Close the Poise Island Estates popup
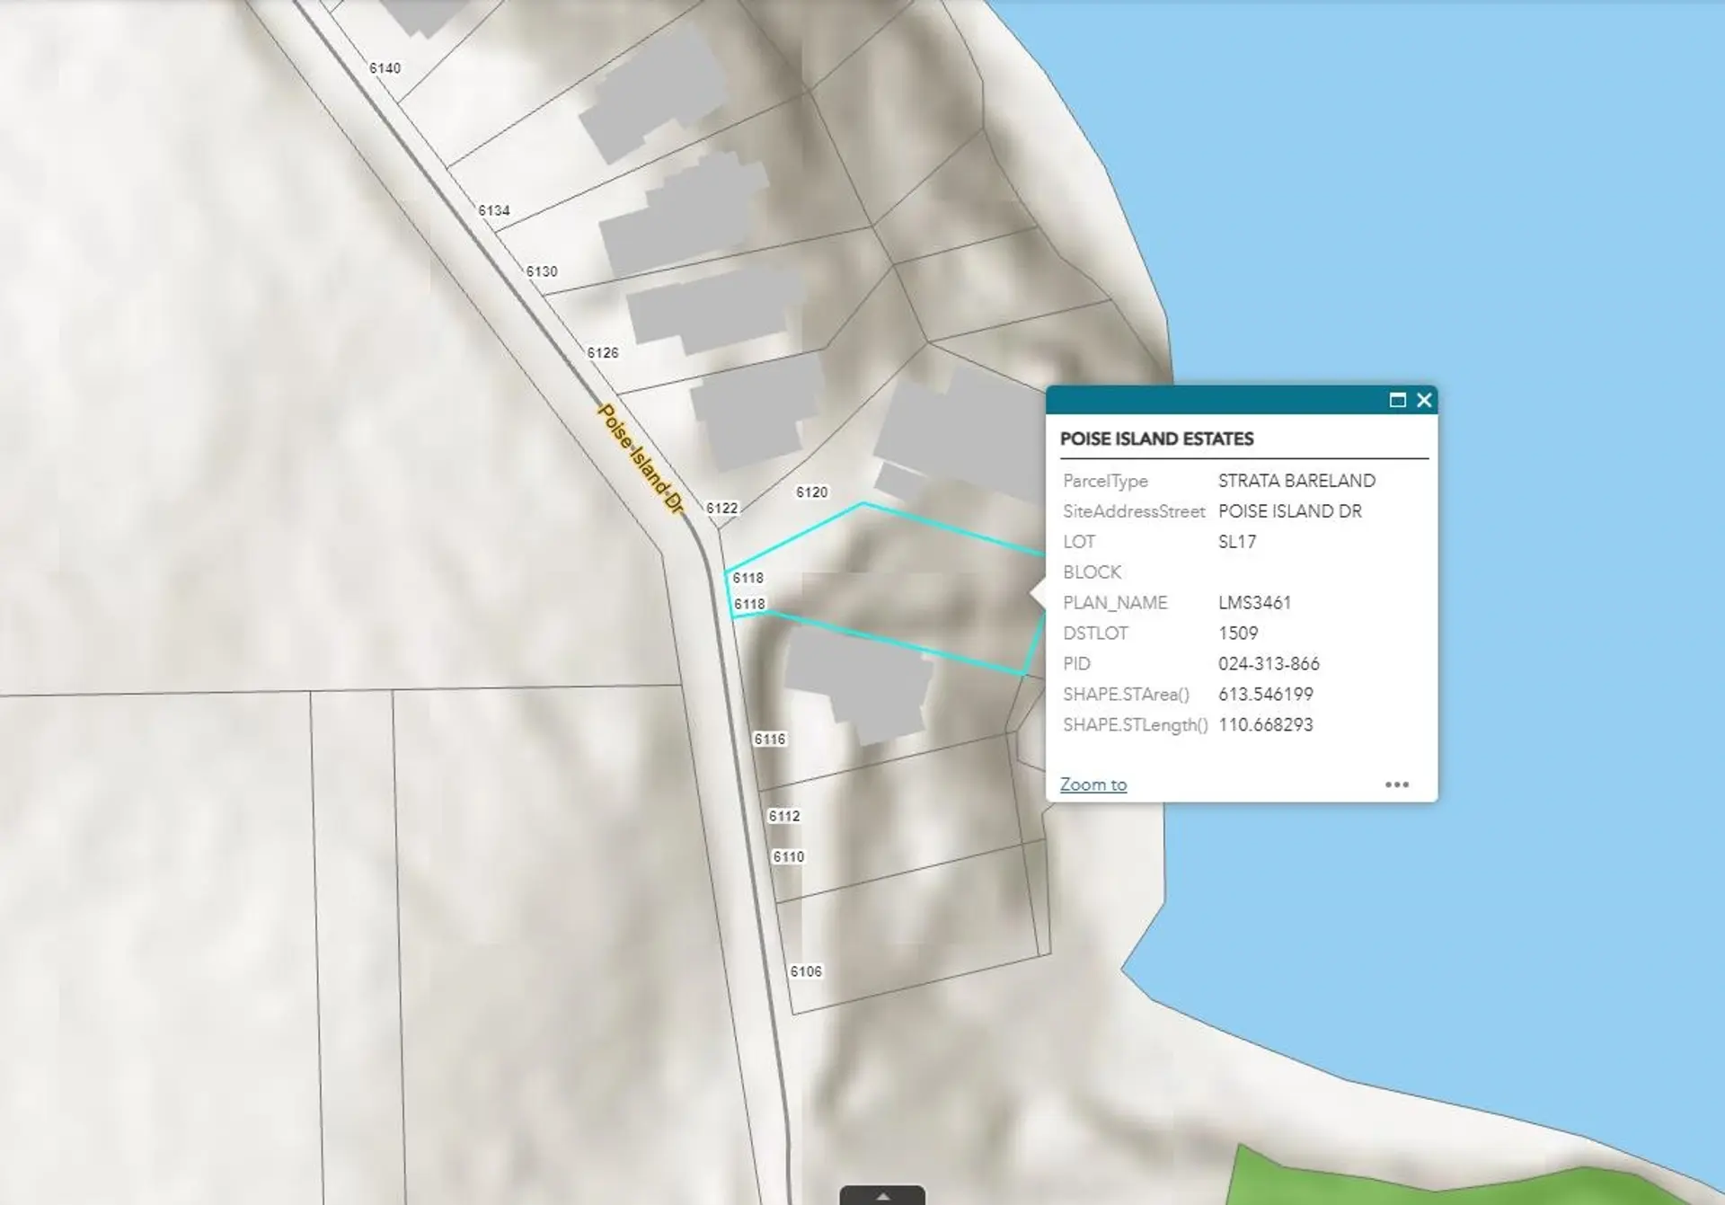1725x1205 pixels. click(x=1424, y=402)
